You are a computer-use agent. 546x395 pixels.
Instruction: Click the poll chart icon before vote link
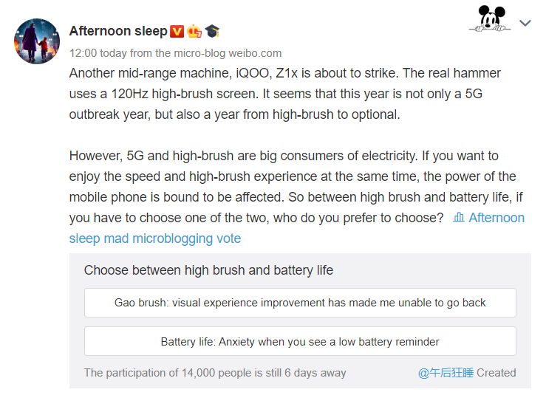pyautogui.click(x=459, y=217)
